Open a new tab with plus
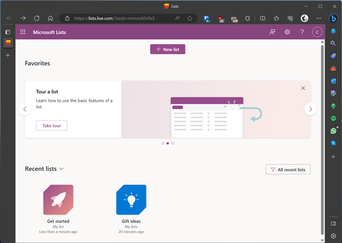 coord(8,55)
